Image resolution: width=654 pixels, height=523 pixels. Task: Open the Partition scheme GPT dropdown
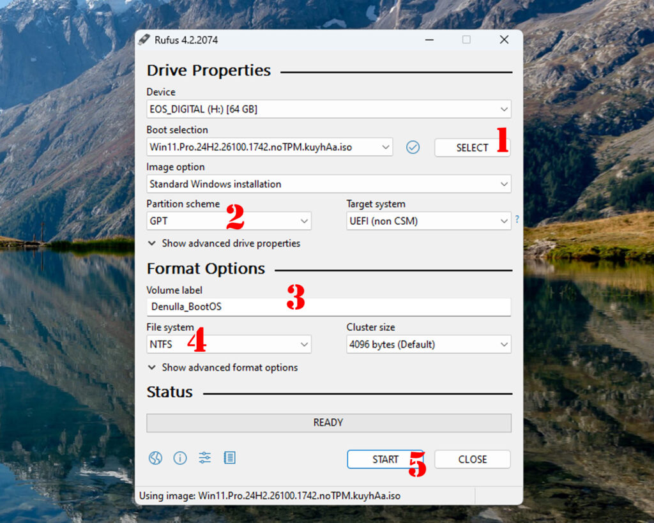[x=229, y=222]
